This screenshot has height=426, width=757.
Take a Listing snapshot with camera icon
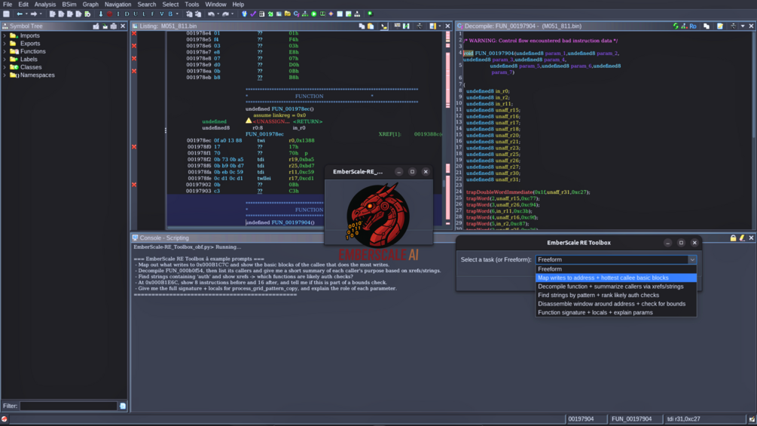(419, 26)
